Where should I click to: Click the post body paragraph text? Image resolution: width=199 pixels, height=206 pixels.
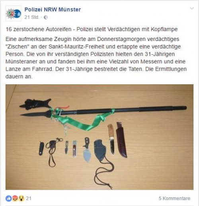click(96, 58)
